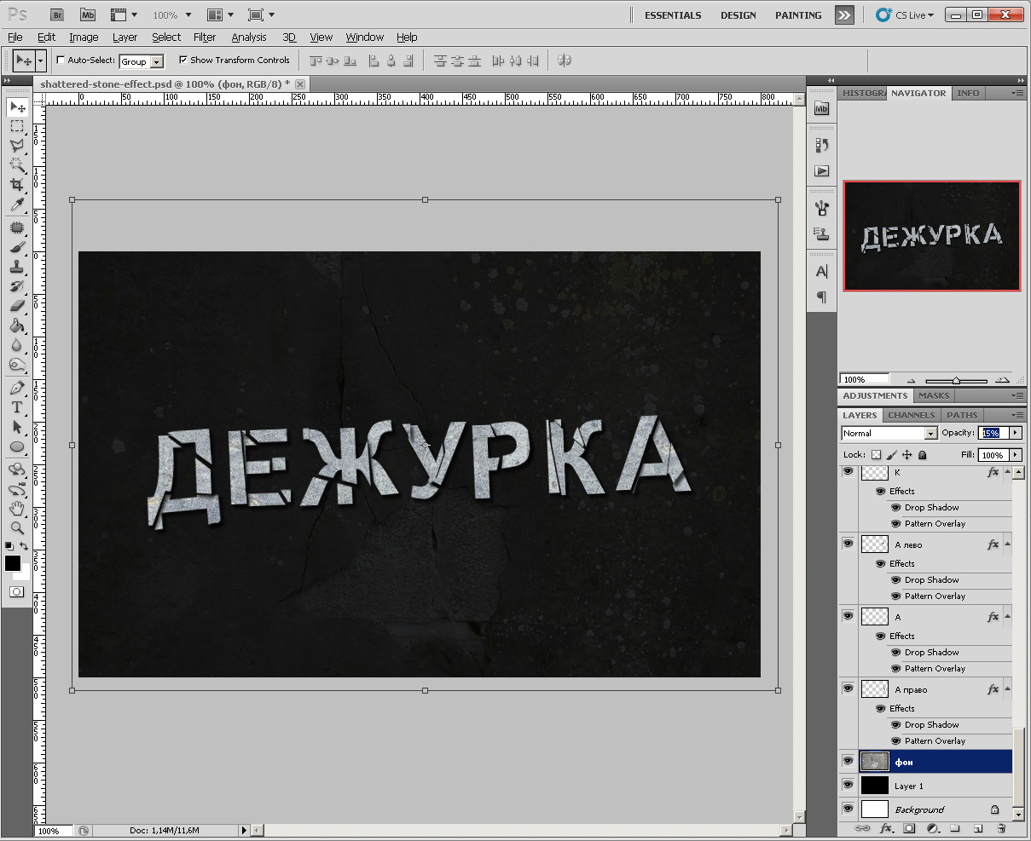Uncheck Show Transform Controls
1031x841 pixels.
183,60
